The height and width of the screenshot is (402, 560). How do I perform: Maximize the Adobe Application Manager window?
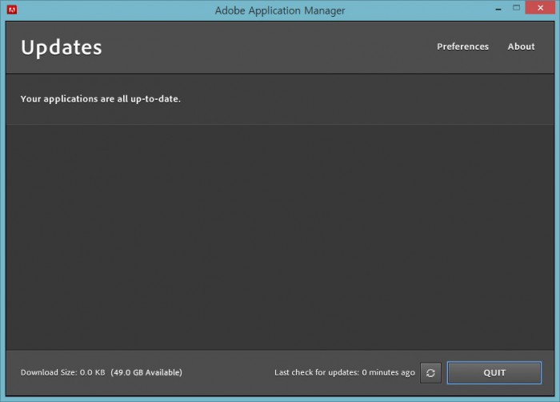point(516,8)
